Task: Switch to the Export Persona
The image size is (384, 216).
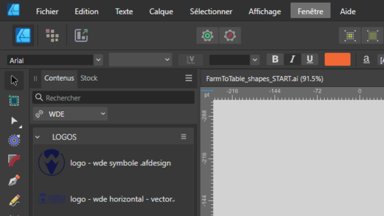Action: 81,35
